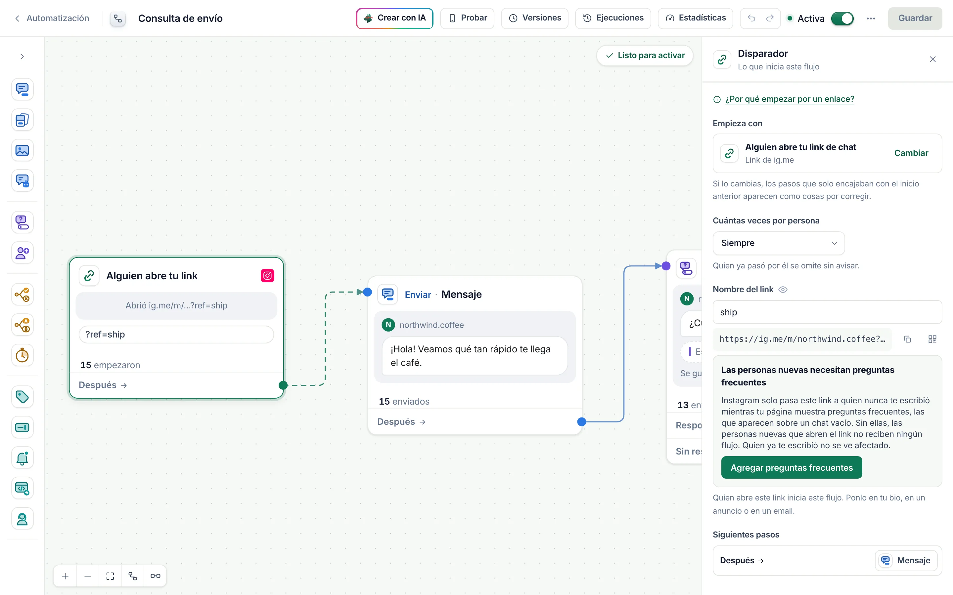The height and width of the screenshot is (595, 953).
Task: Save the flow with Guardar
Action: point(915,18)
